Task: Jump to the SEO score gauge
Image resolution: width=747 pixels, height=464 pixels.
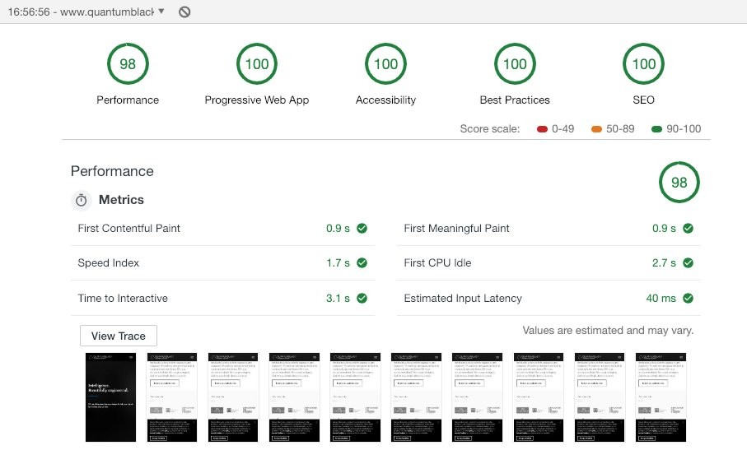Action: 643,64
